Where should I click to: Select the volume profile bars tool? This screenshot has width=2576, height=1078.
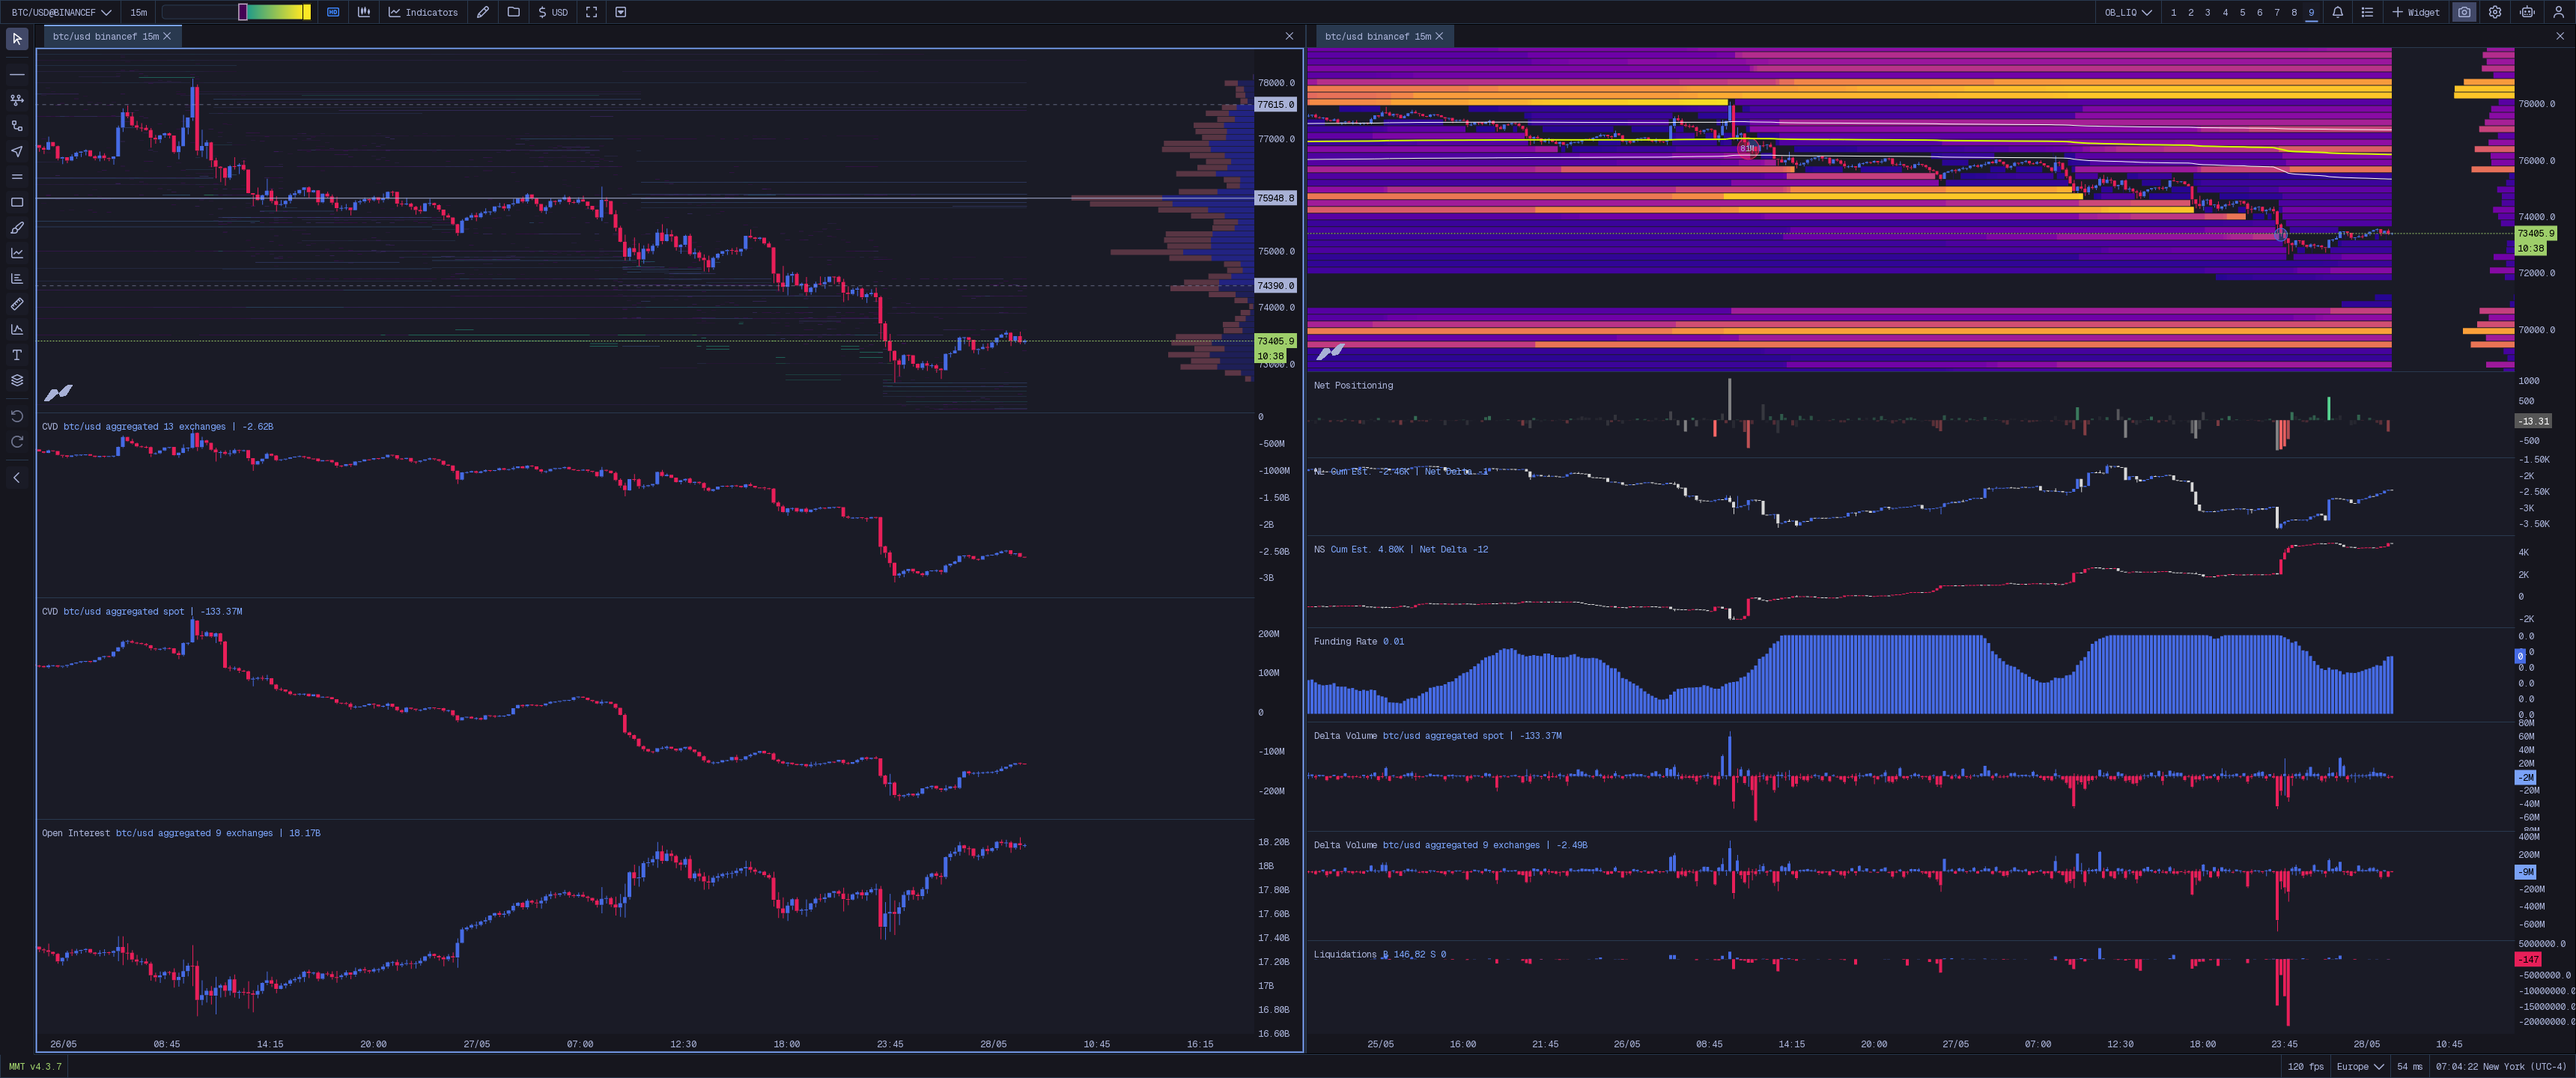[x=17, y=279]
